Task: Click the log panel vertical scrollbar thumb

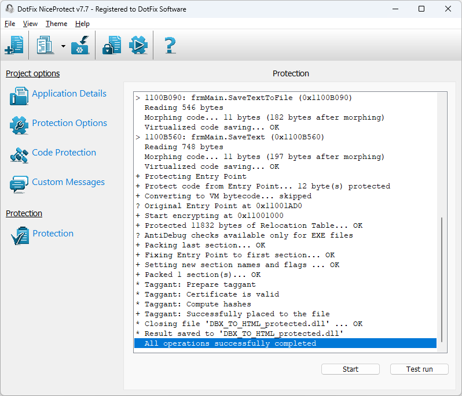Action: [442, 279]
